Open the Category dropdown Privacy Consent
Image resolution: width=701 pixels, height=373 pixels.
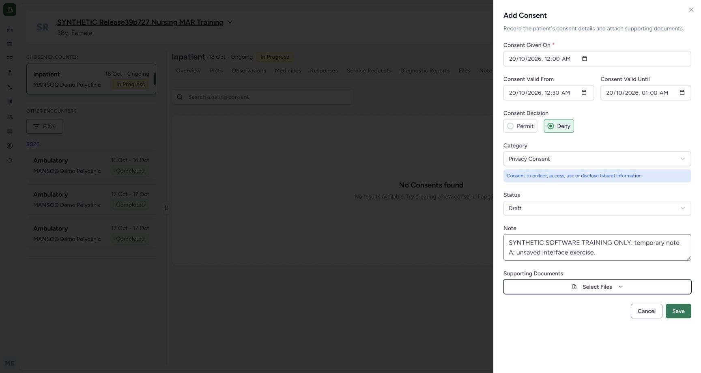tap(597, 159)
